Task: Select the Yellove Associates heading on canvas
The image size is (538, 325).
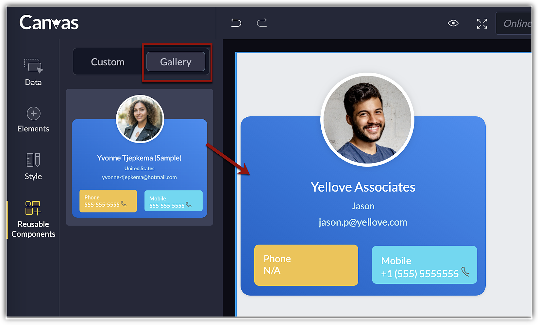Action: [x=363, y=187]
